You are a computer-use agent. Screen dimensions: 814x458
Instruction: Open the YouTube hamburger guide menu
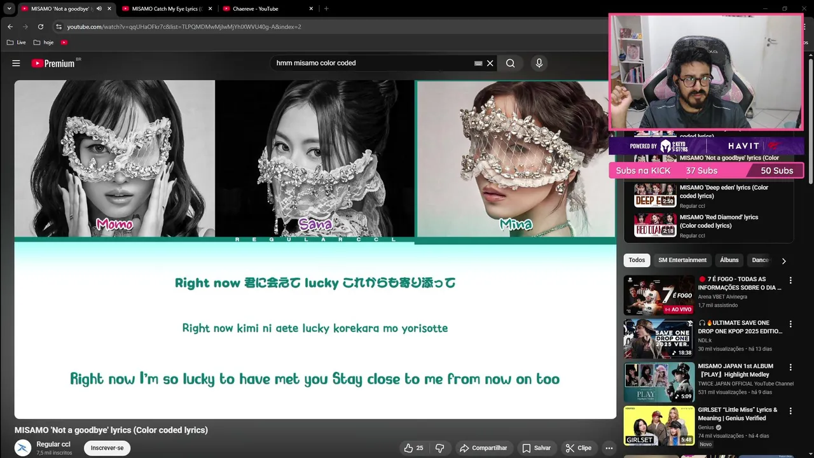point(16,63)
